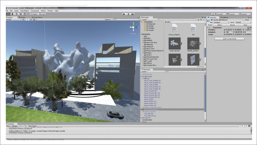Switch to the Game tab
The width and height of the screenshot is (257, 145).
(x=22, y=17)
